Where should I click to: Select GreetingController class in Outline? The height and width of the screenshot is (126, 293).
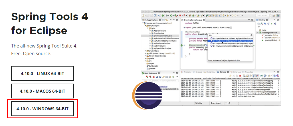click(x=268, y=33)
